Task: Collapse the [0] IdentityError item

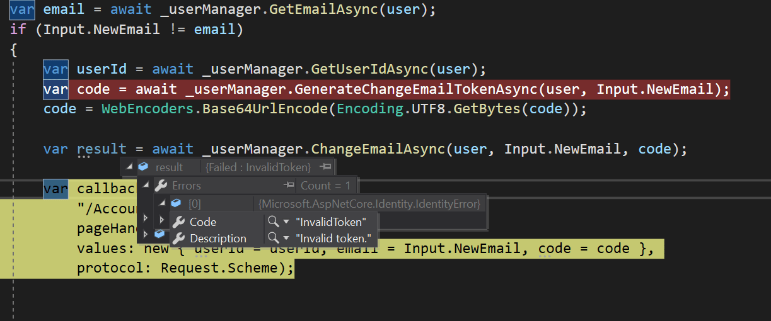Action: click(162, 203)
